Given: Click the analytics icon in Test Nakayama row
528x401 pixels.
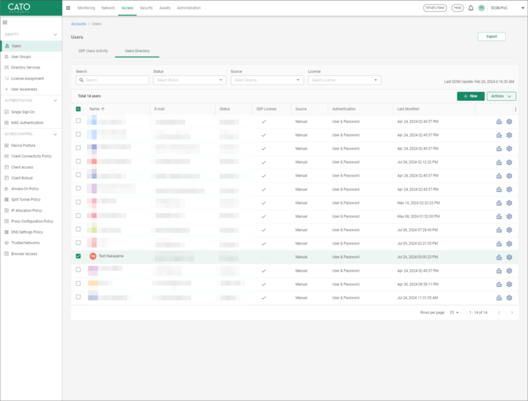Looking at the screenshot, I should click(x=499, y=257).
